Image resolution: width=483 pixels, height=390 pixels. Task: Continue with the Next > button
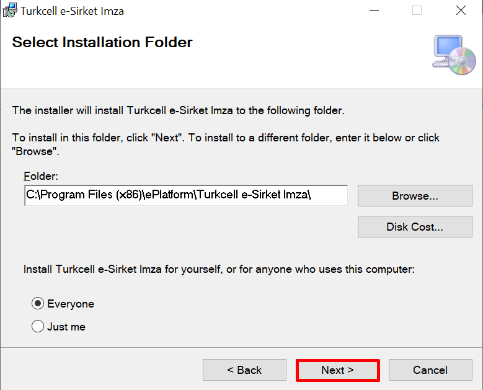point(338,370)
